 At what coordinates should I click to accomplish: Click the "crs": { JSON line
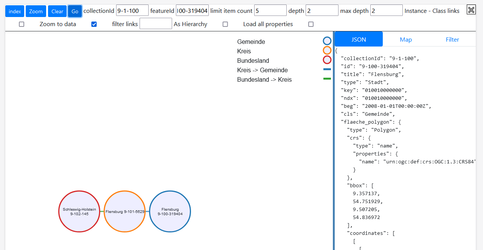click(359, 138)
